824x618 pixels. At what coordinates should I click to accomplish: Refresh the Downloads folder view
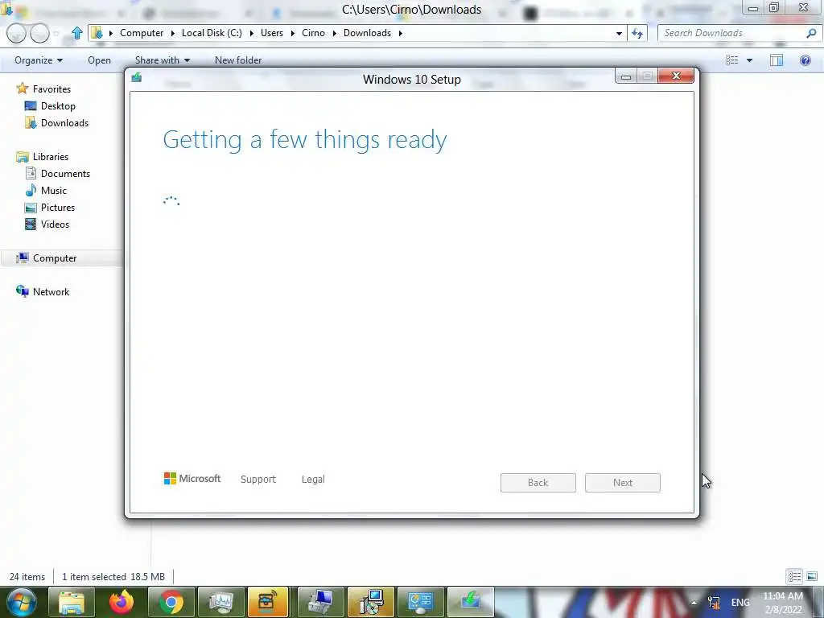[x=637, y=33]
